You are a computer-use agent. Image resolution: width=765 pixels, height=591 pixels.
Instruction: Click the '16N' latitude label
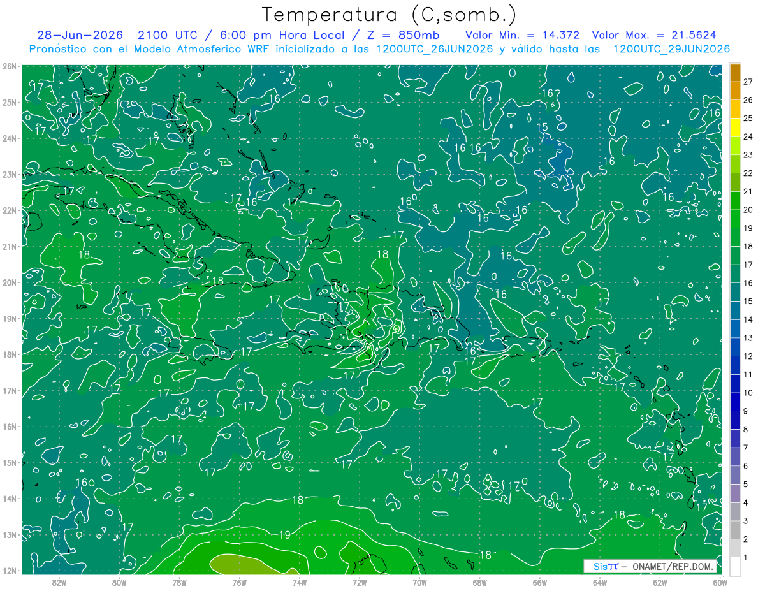(x=10, y=427)
